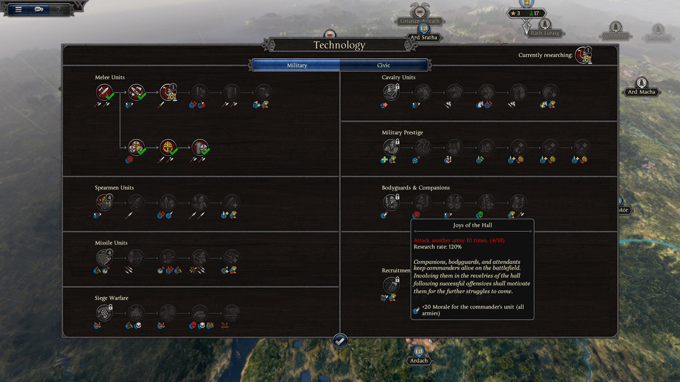Open the main menu button at top-left
Image resolution: width=680 pixels, height=382 pixels.
19,9
